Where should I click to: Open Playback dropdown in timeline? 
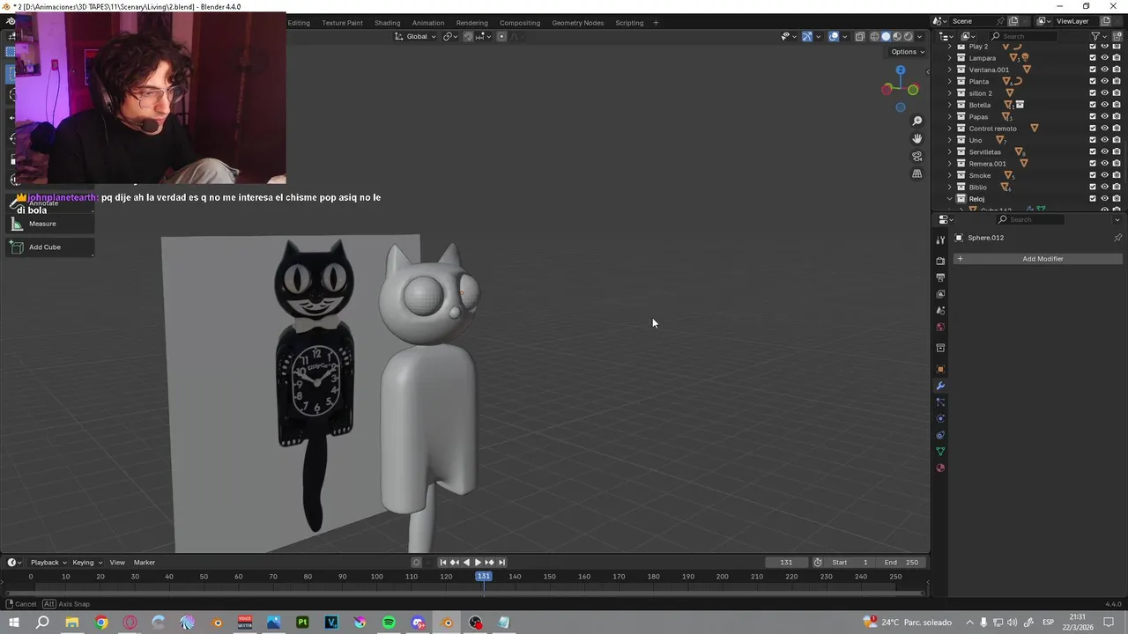coord(48,563)
